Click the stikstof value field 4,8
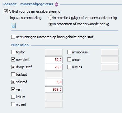Image resolution: width=122 pixels, height=113 pixels. 54,82
